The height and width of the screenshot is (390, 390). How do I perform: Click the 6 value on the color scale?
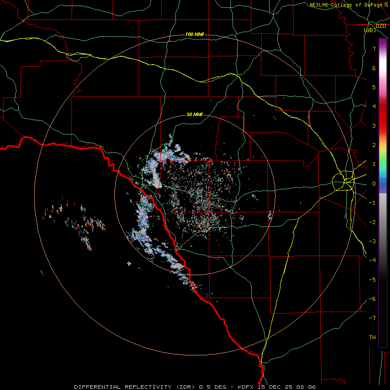click(374, 68)
